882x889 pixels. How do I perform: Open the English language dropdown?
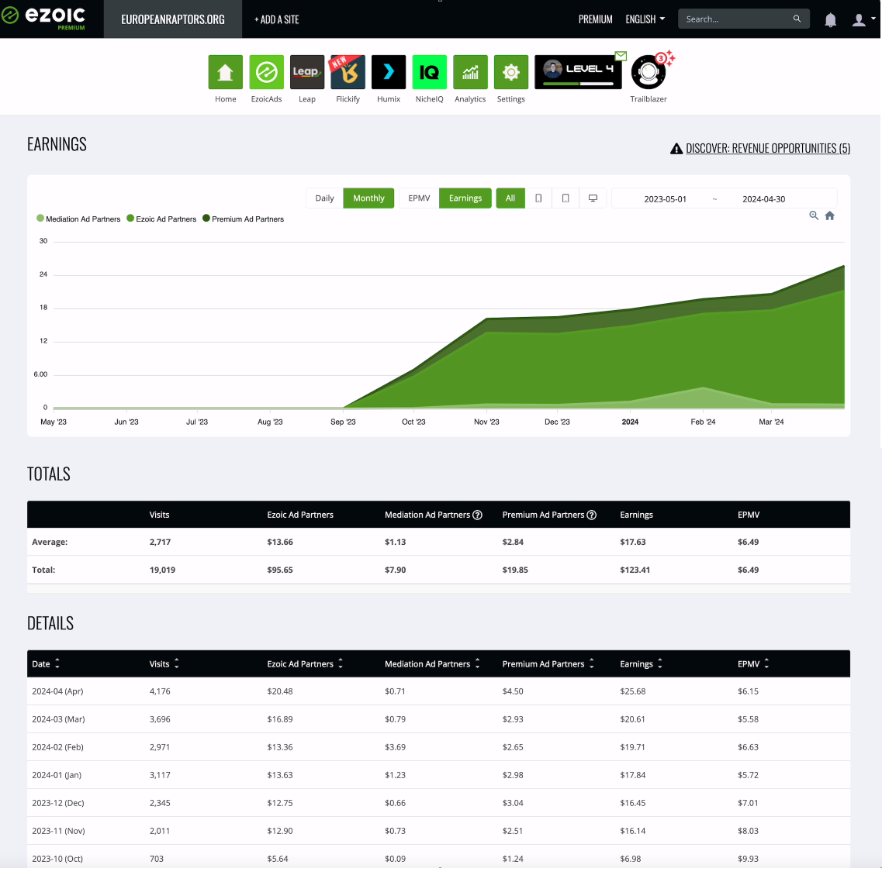coord(645,19)
